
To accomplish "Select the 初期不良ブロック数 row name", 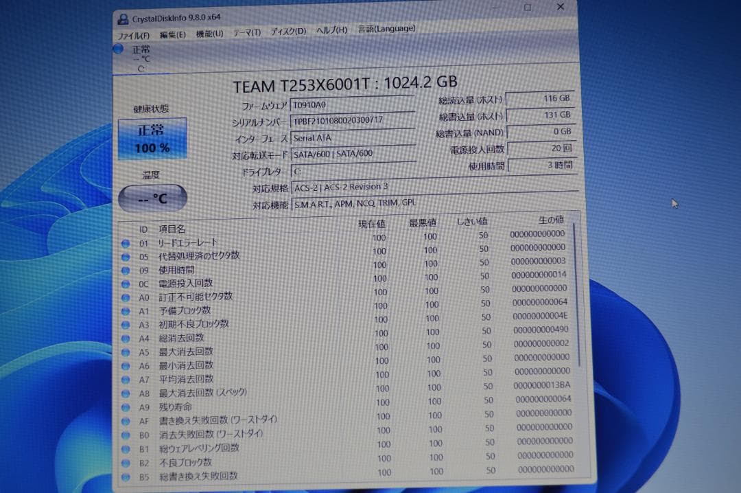I will coord(193,324).
